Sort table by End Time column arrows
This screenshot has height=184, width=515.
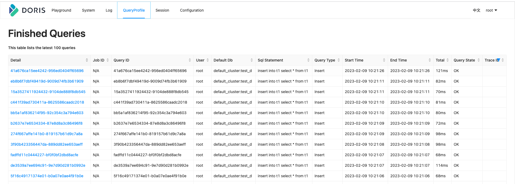[x=430, y=60]
